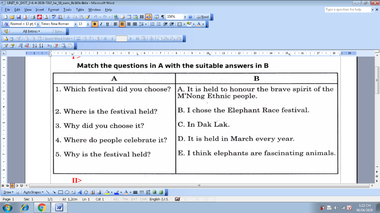Image resolution: width=380 pixels, height=213 pixels.
Task: Open the Columns button
Action: click(142, 17)
